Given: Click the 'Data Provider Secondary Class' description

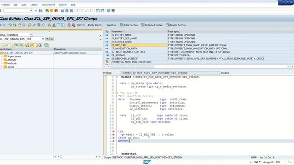Looking at the screenshot, I should point(69,53).
